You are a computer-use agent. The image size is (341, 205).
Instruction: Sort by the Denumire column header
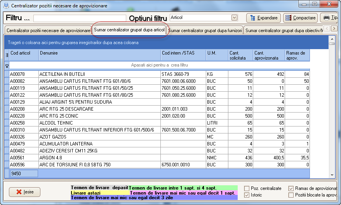pyautogui.click(x=99, y=55)
